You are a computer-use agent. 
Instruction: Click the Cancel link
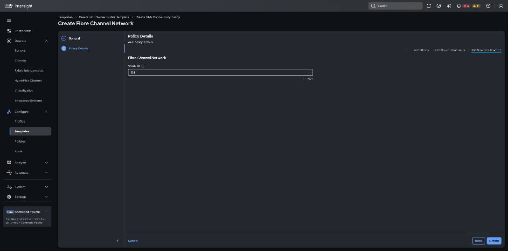click(x=133, y=241)
